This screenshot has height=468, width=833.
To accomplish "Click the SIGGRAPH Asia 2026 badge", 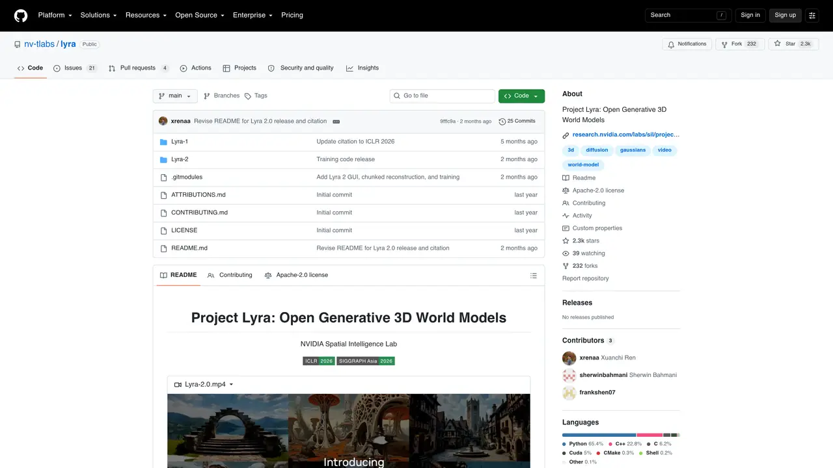I will [x=366, y=361].
